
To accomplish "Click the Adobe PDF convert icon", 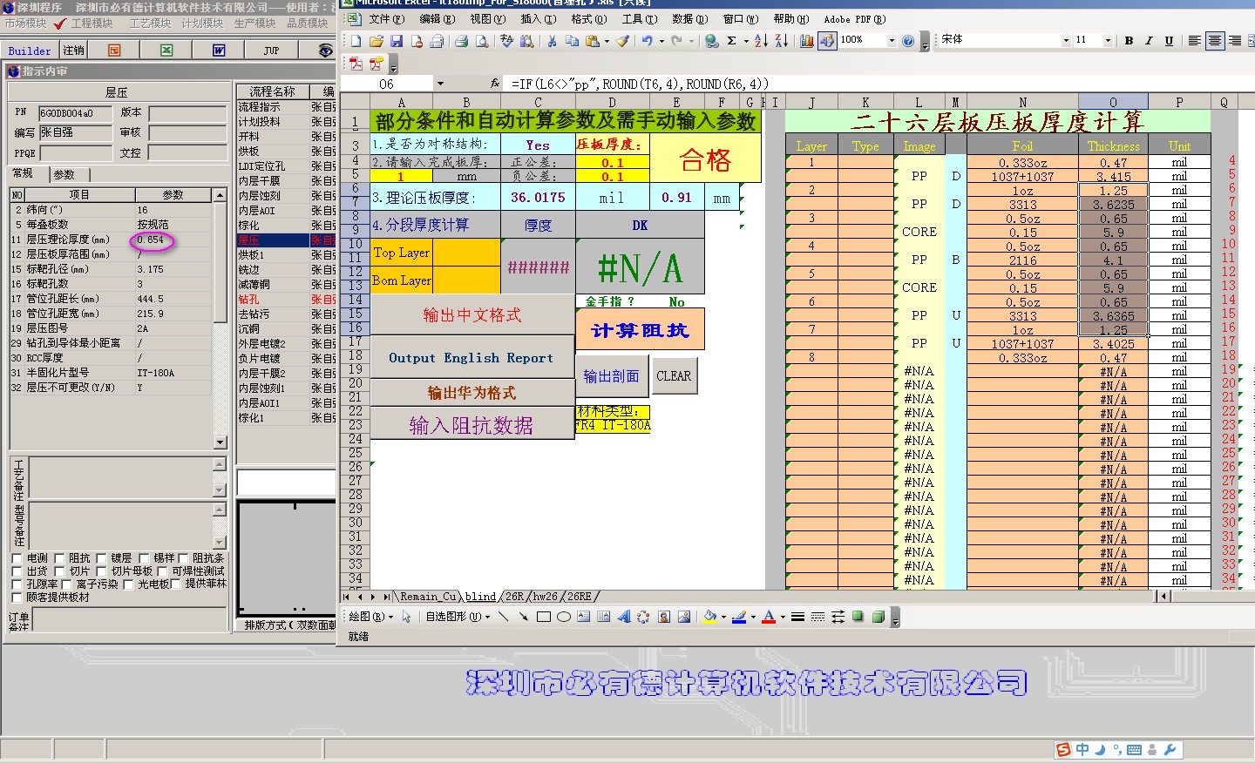I will 356,64.
